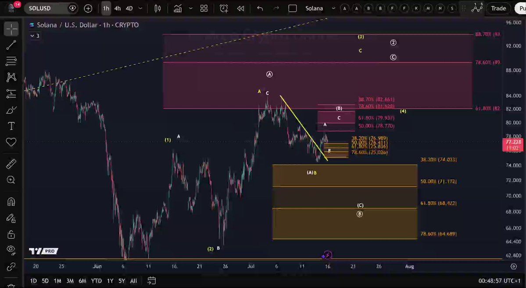Open the indicators menu

[x=178, y=8]
